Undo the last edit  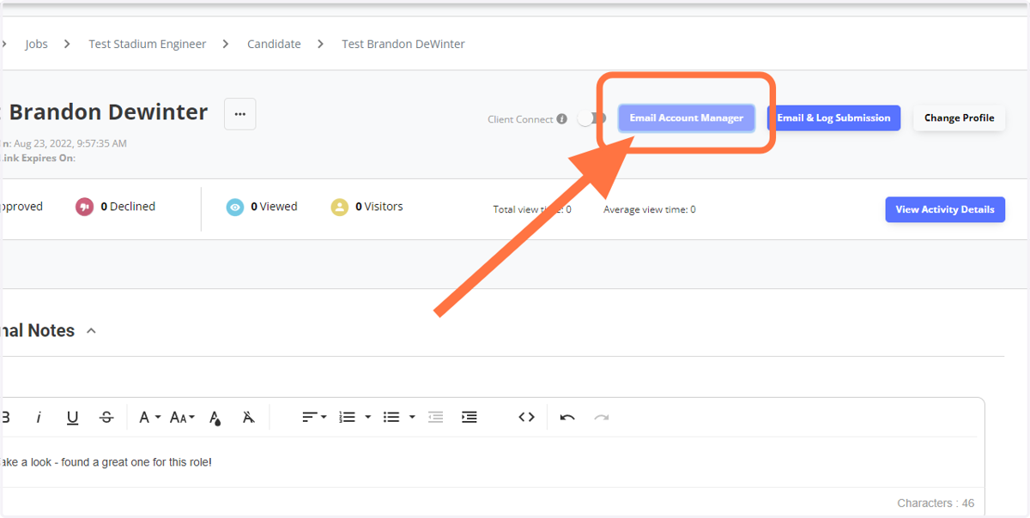(567, 417)
